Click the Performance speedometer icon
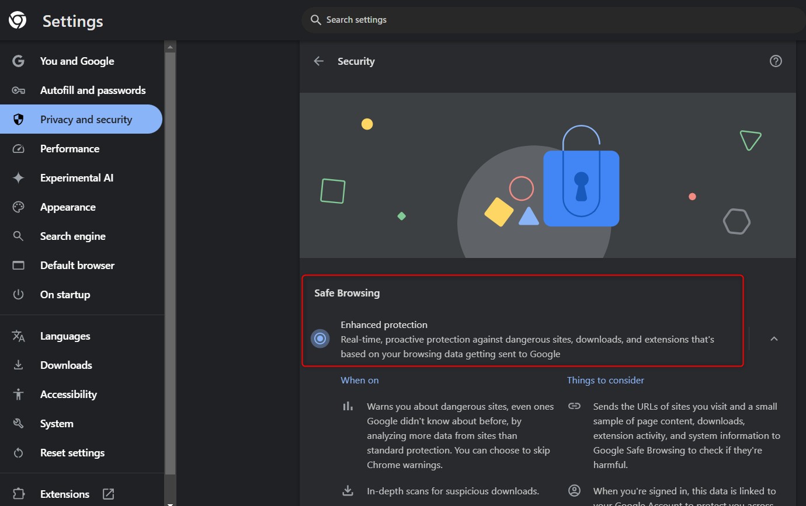 pos(18,149)
